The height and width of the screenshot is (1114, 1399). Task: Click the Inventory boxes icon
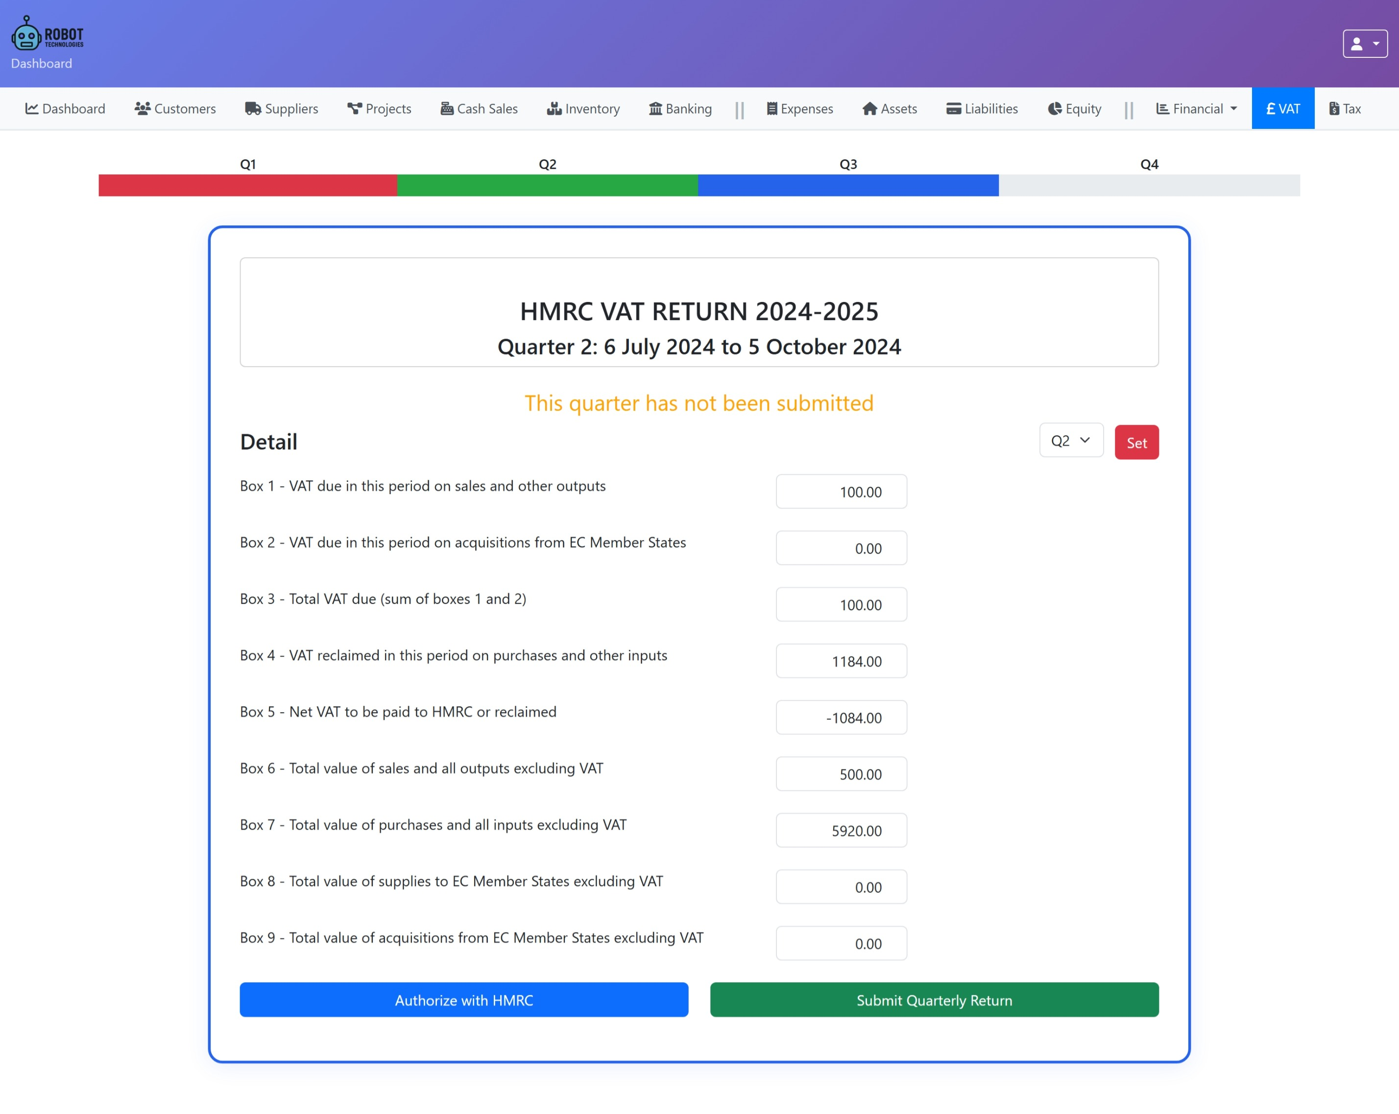(554, 108)
